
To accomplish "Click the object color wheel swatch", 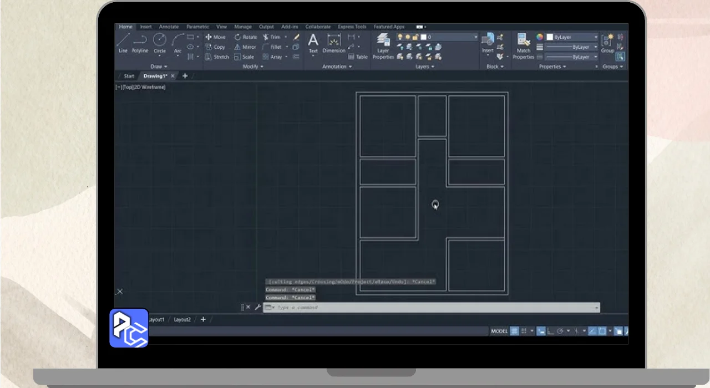I will pos(540,37).
